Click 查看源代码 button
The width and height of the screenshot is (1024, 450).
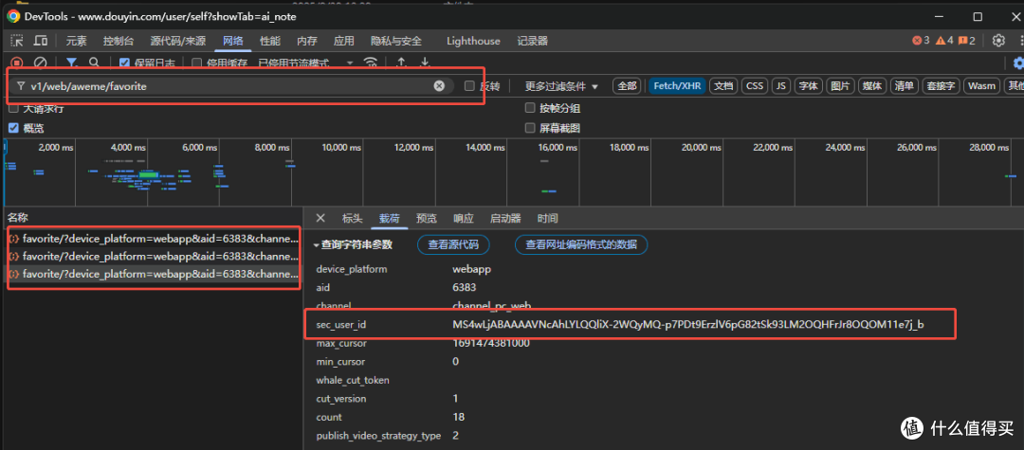tap(453, 244)
